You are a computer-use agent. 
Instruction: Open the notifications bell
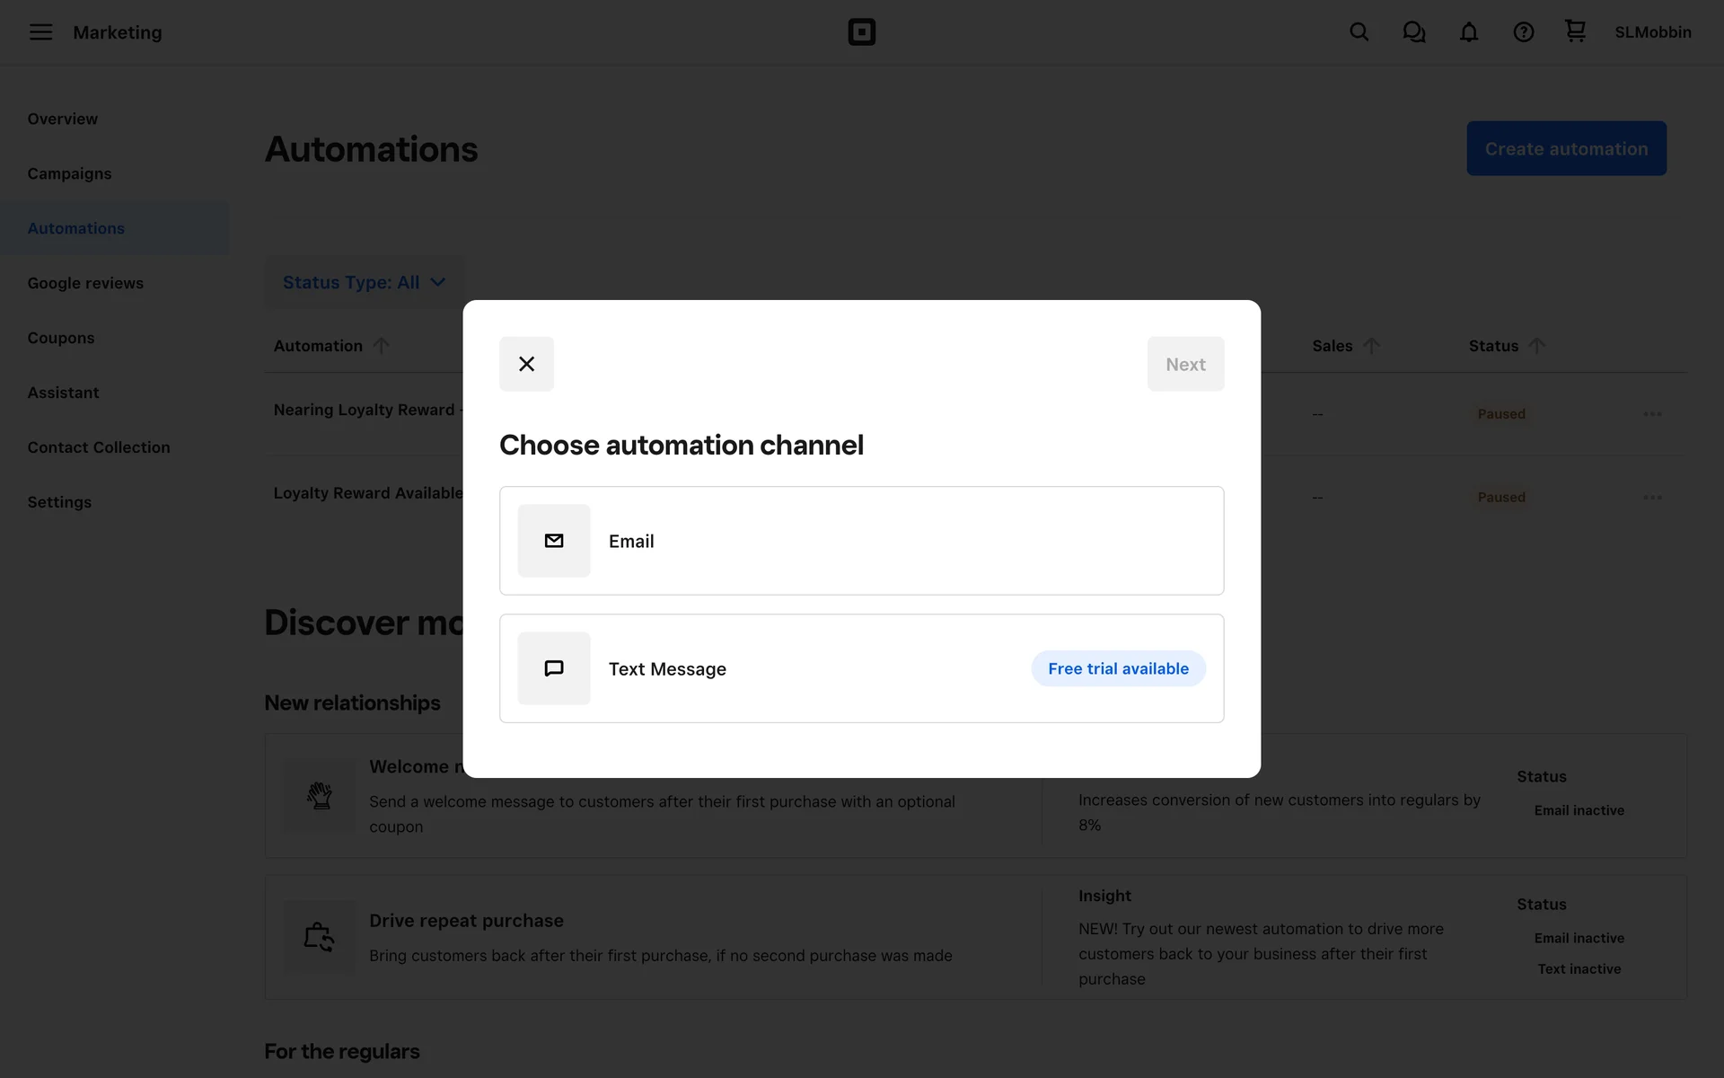click(x=1468, y=32)
